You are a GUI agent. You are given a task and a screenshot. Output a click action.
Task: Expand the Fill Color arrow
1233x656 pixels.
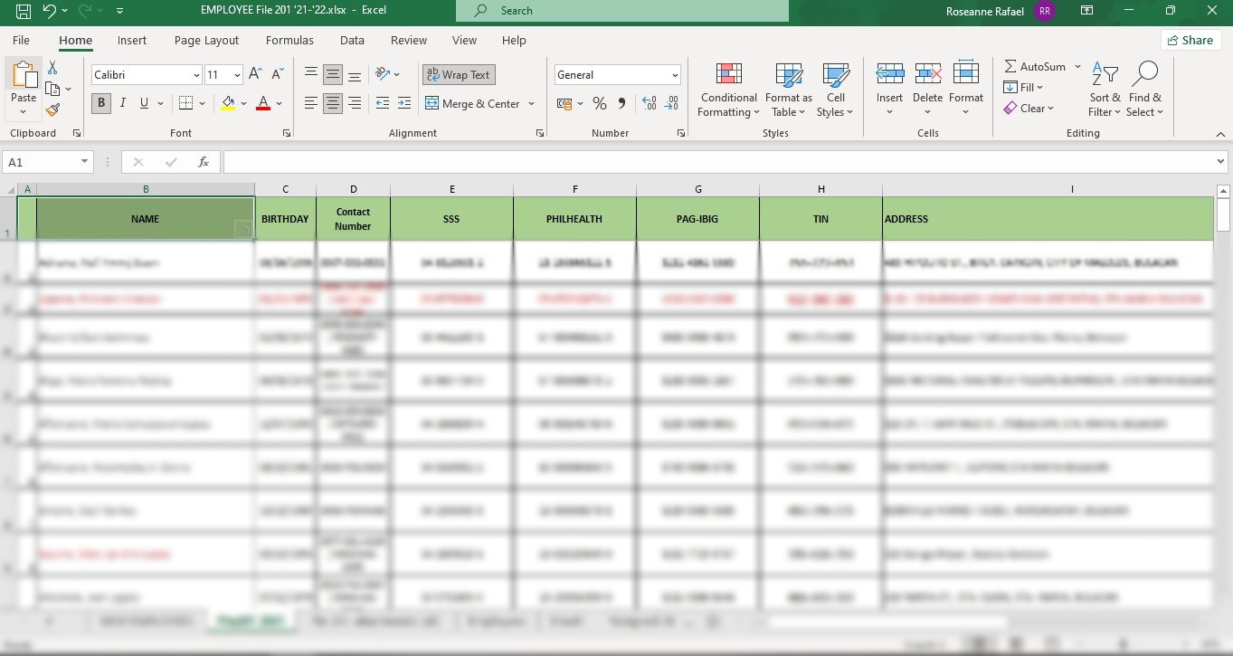244,104
